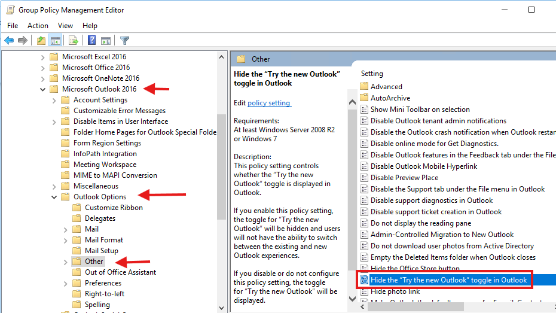Select the Out of Office Assistant folder
556x313 pixels.
tap(120, 272)
